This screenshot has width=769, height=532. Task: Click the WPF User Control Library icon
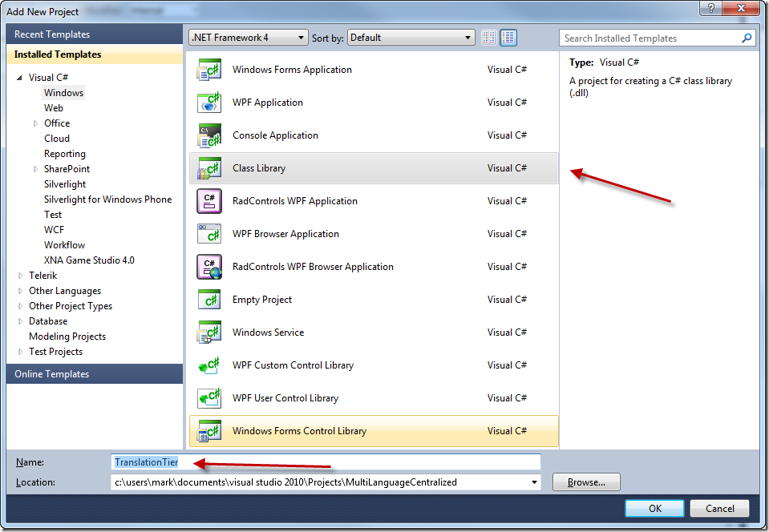pos(209,397)
